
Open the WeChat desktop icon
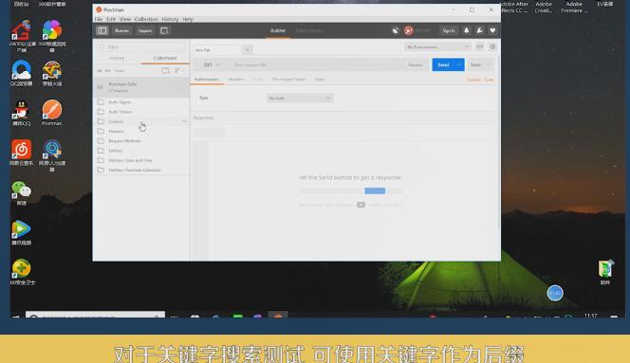pyautogui.click(x=21, y=192)
